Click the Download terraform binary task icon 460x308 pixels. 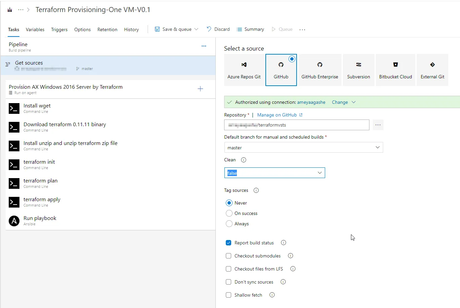14,127
